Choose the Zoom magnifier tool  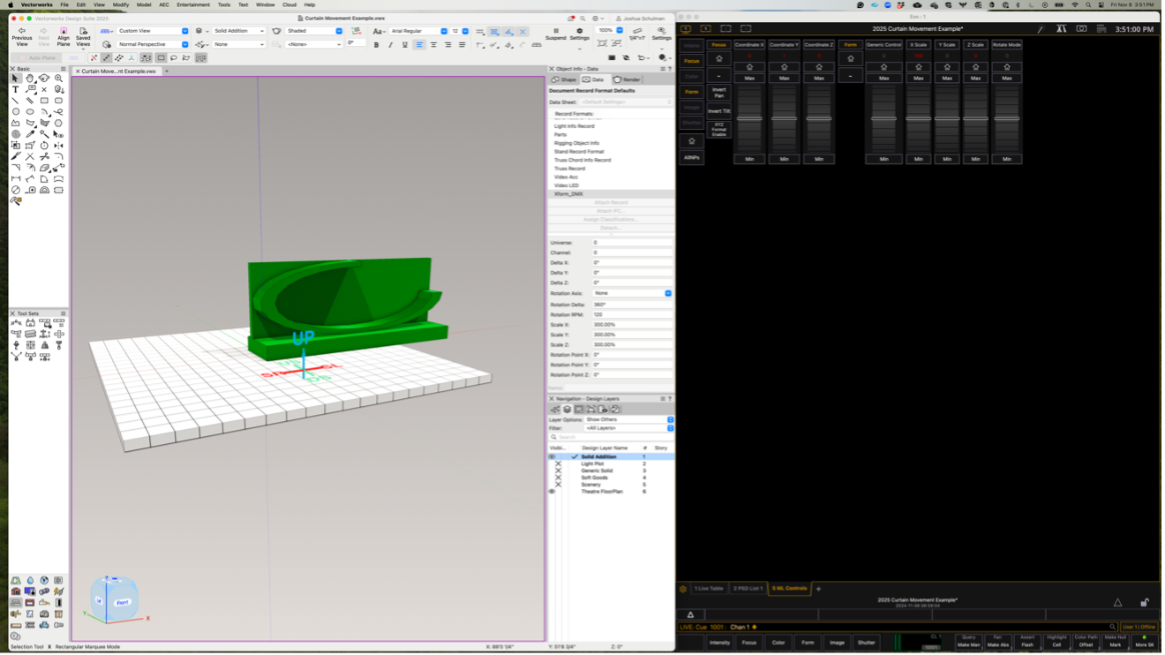click(59, 79)
